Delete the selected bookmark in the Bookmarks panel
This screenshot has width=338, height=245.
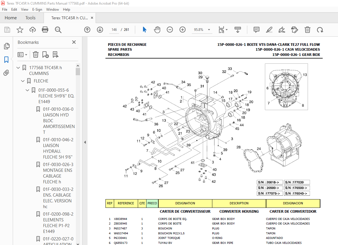click(x=36, y=55)
